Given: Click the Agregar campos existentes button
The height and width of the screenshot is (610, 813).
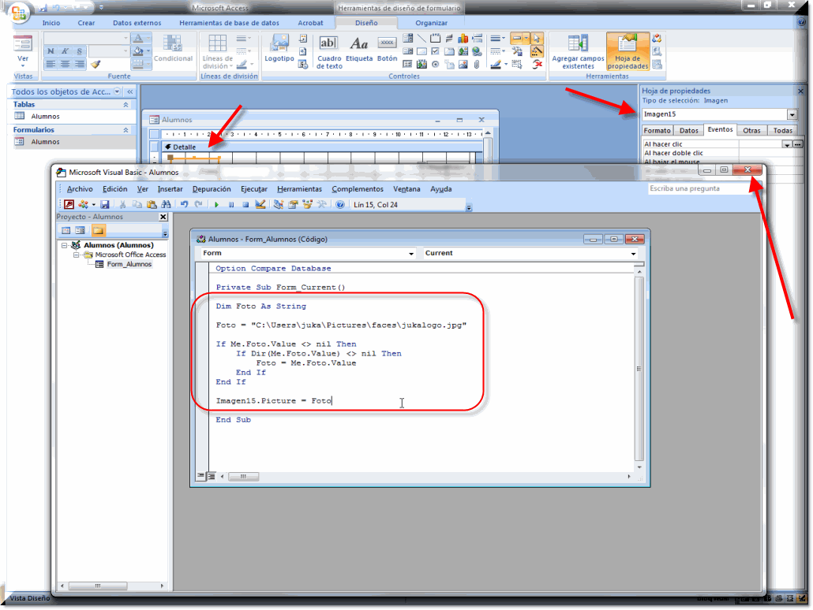Looking at the screenshot, I should coord(578,51).
